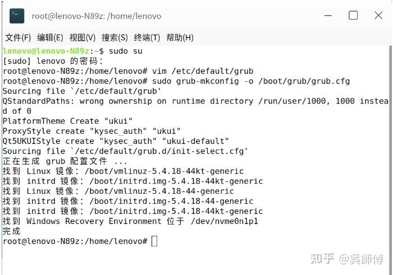
Task: Click the 完成 output line
Action: [11, 231]
